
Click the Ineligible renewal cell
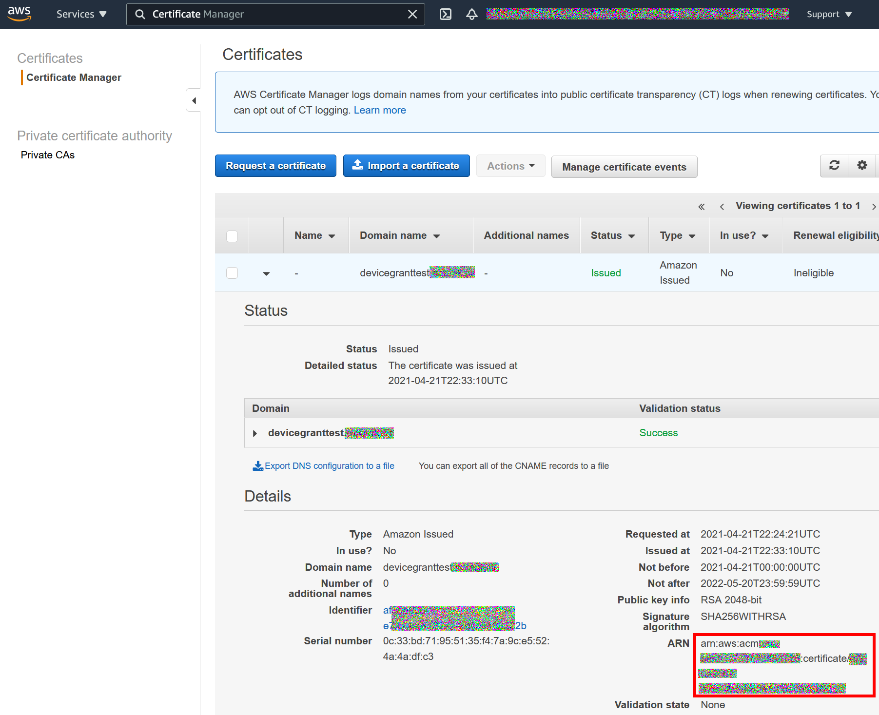pyautogui.click(x=814, y=273)
